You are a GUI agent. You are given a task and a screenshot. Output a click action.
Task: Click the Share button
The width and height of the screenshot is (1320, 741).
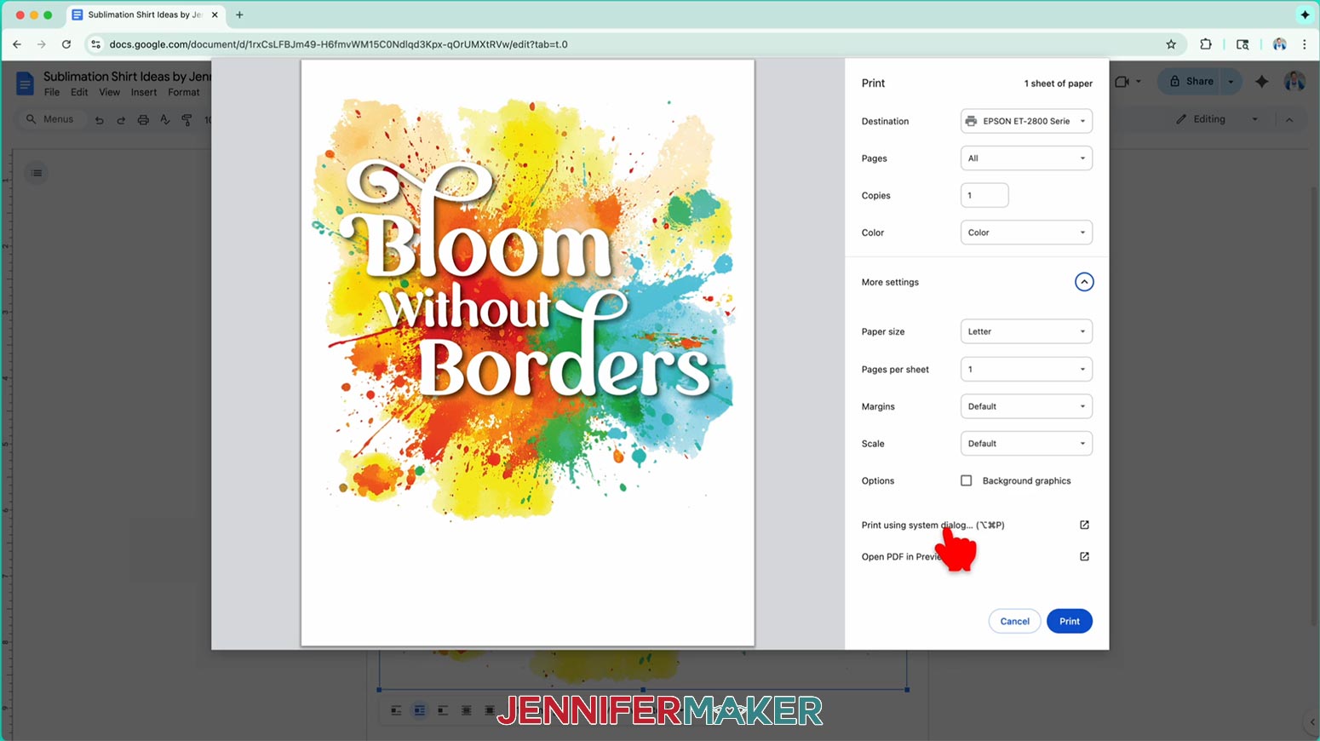1191,82
